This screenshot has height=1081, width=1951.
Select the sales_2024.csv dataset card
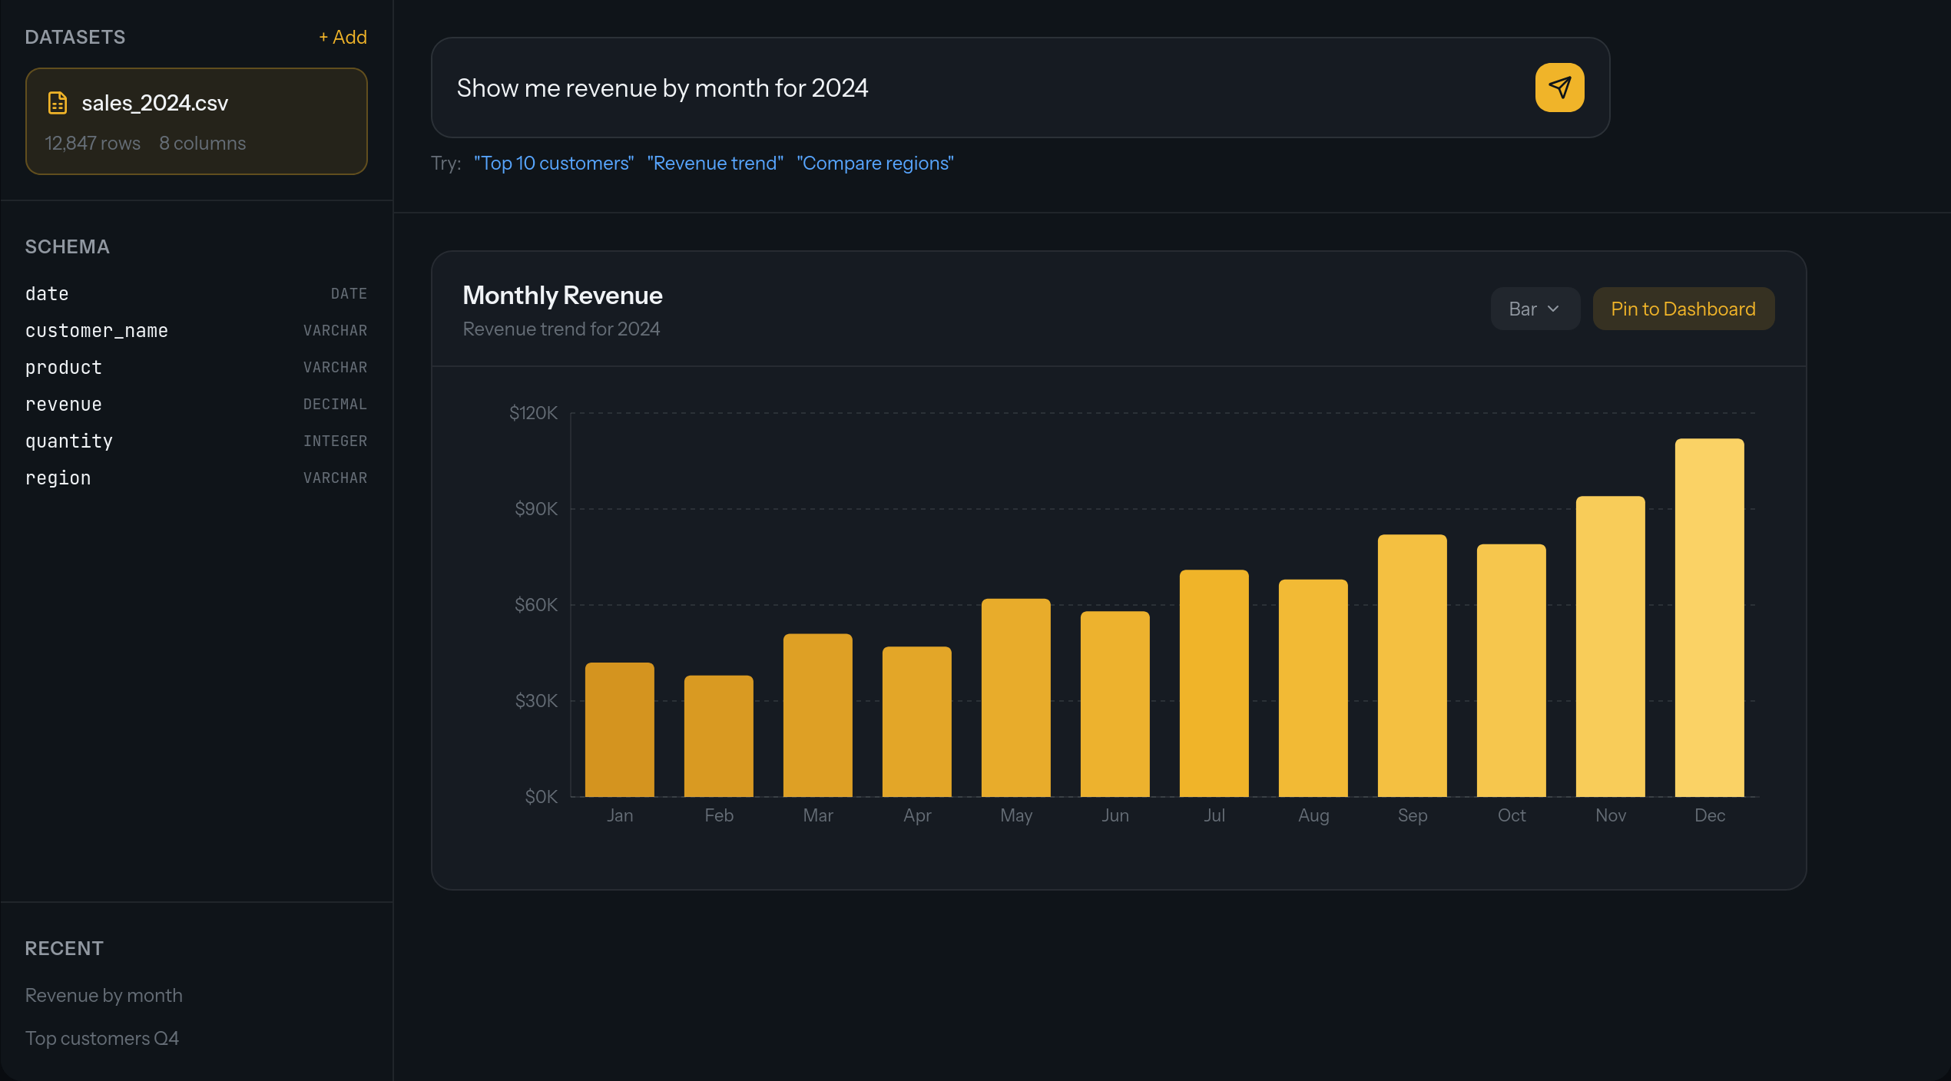pyautogui.click(x=196, y=121)
